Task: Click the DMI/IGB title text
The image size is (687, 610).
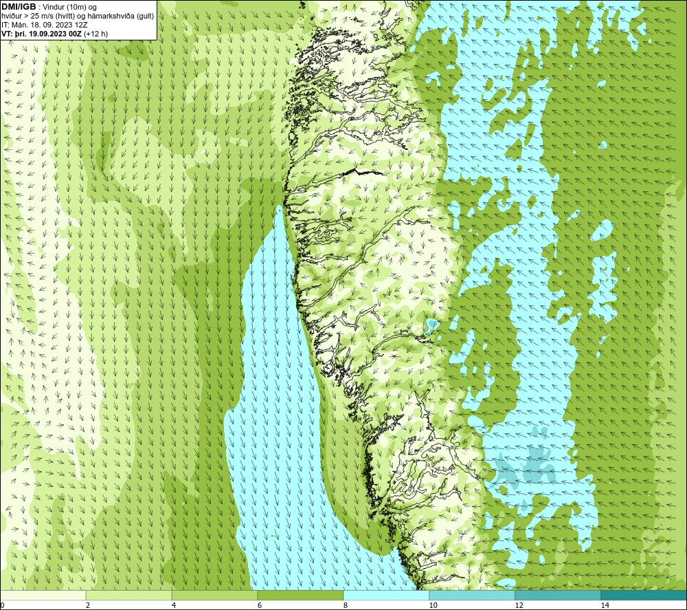Action: (19, 7)
